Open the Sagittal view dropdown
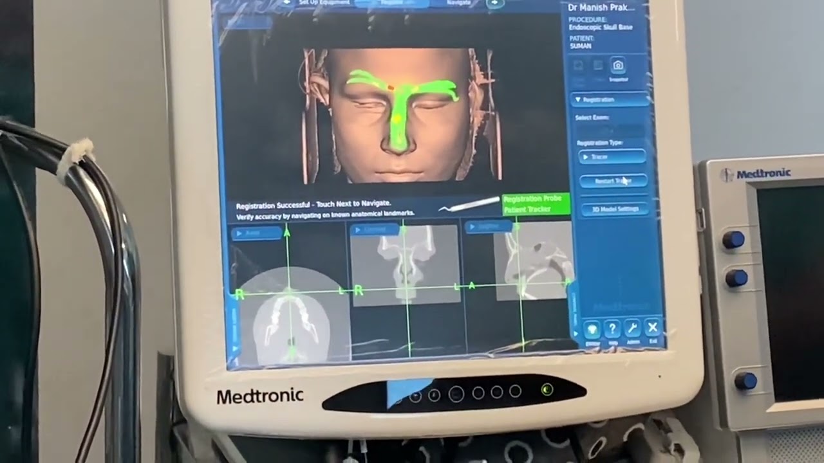 click(488, 226)
